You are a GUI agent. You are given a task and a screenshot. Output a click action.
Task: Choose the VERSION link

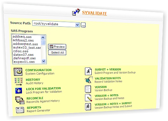coord(101,87)
